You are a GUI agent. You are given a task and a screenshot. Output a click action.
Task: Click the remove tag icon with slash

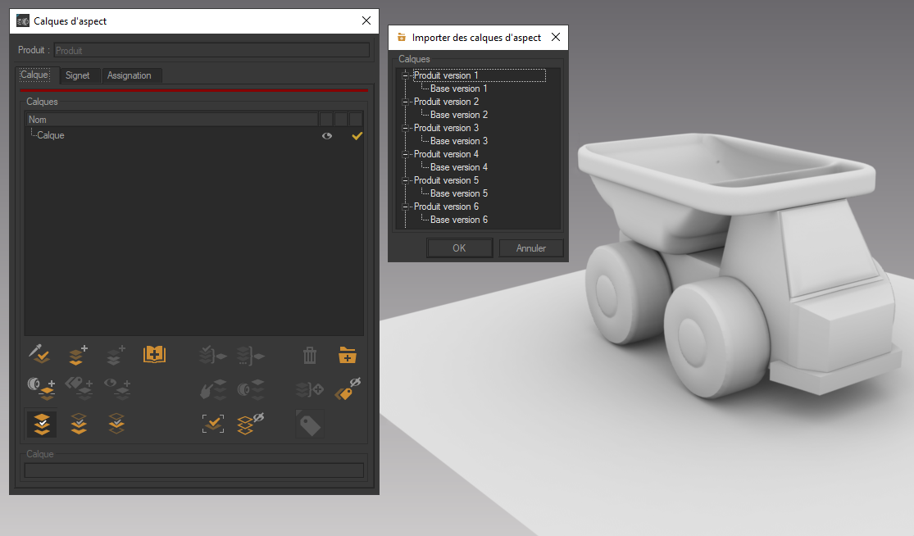[346, 389]
